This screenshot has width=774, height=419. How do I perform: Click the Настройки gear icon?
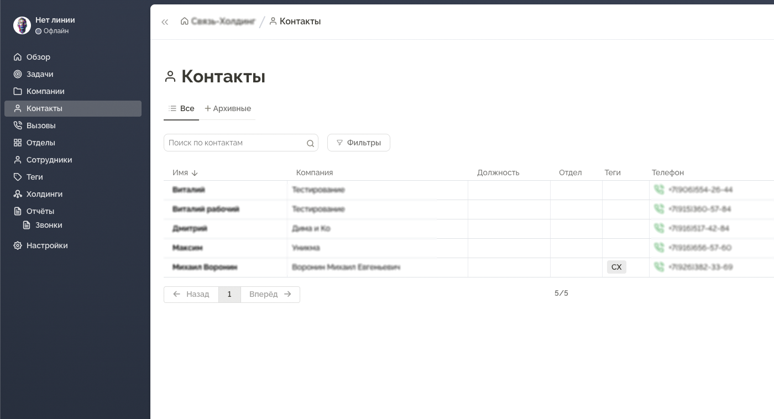coord(17,245)
